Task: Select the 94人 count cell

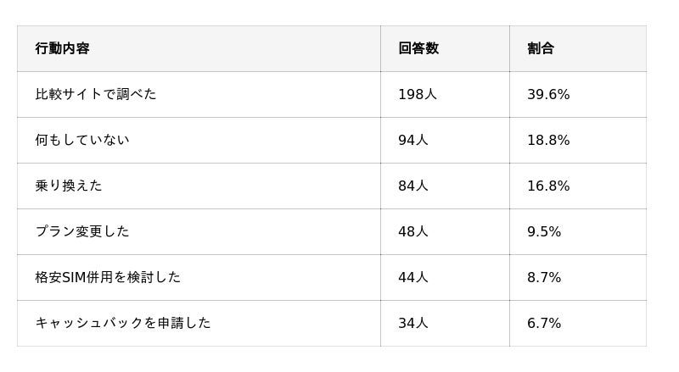Action: point(413,140)
